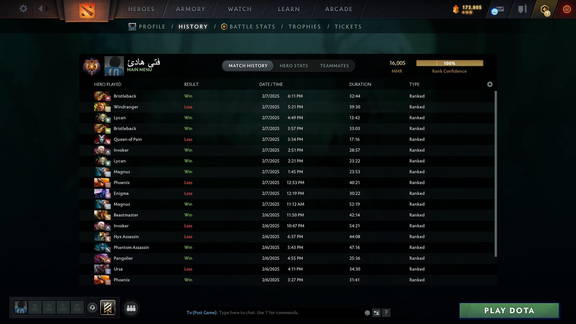576x324 pixels.
Task: Open the Dota Plus hexagon icon
Action: pos(545,9)
